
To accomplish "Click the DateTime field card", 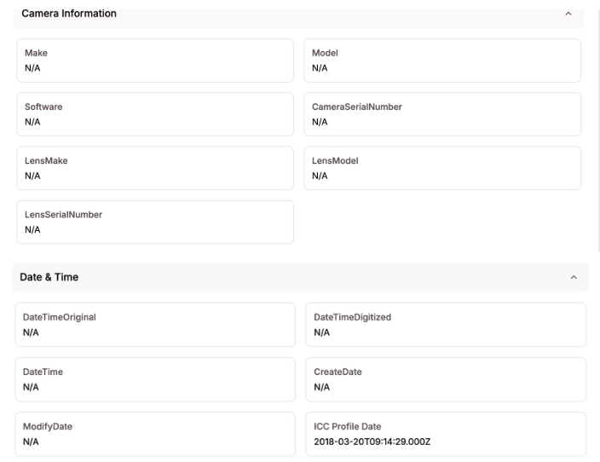I will tap(155, 379).
